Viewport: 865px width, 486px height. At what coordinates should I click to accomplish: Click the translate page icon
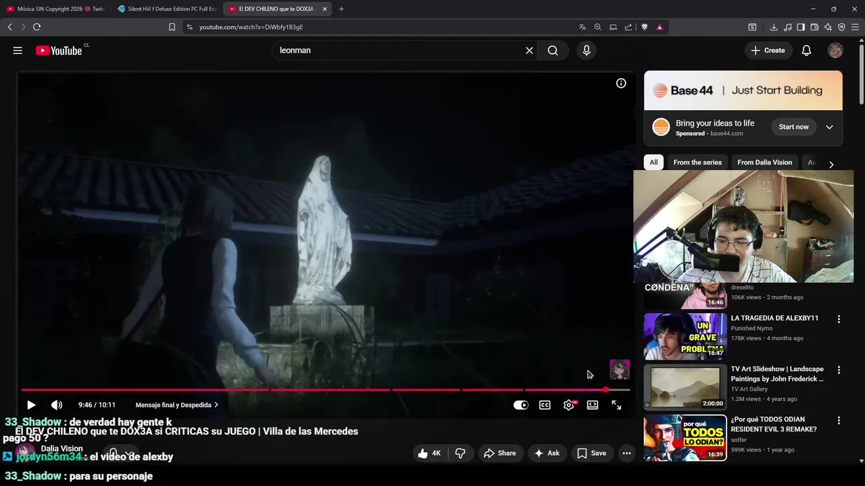[x=583, y=27]
